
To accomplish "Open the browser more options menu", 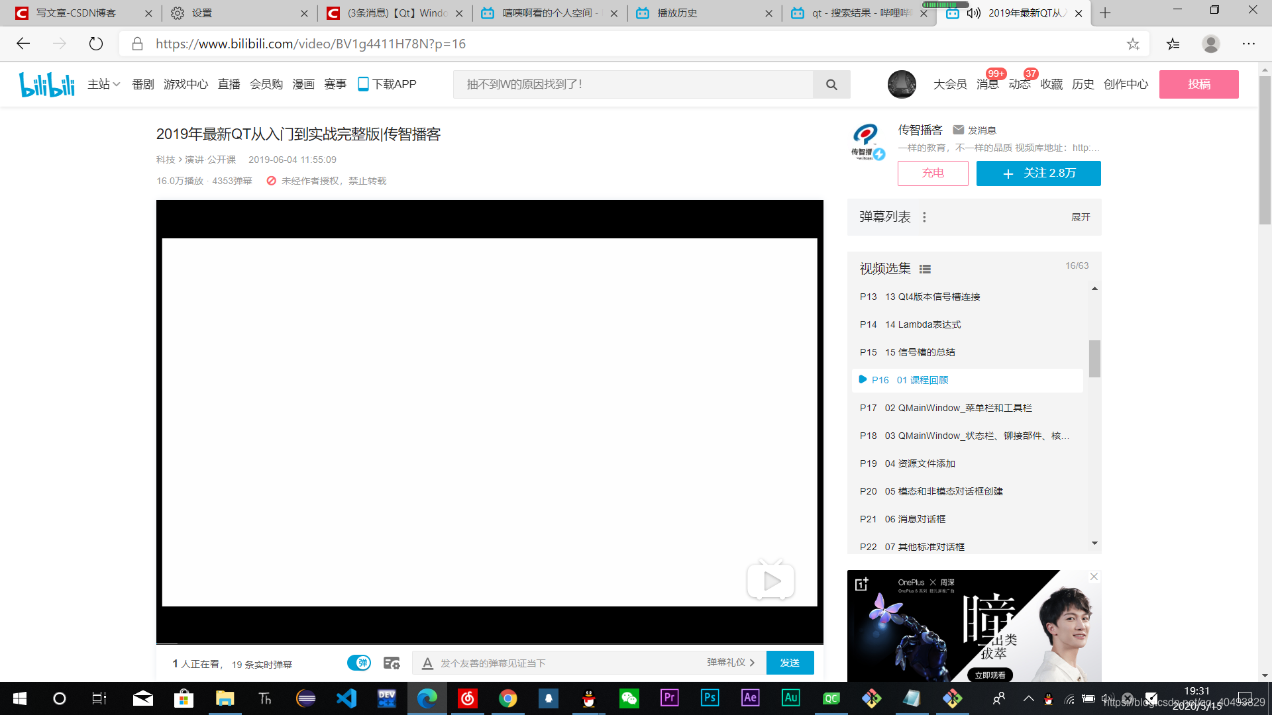I will pyautogui.click(x=1248, y=44).
